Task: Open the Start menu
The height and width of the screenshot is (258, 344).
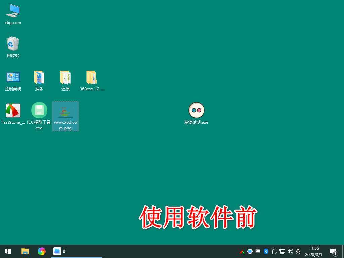Action: (8, 251)
